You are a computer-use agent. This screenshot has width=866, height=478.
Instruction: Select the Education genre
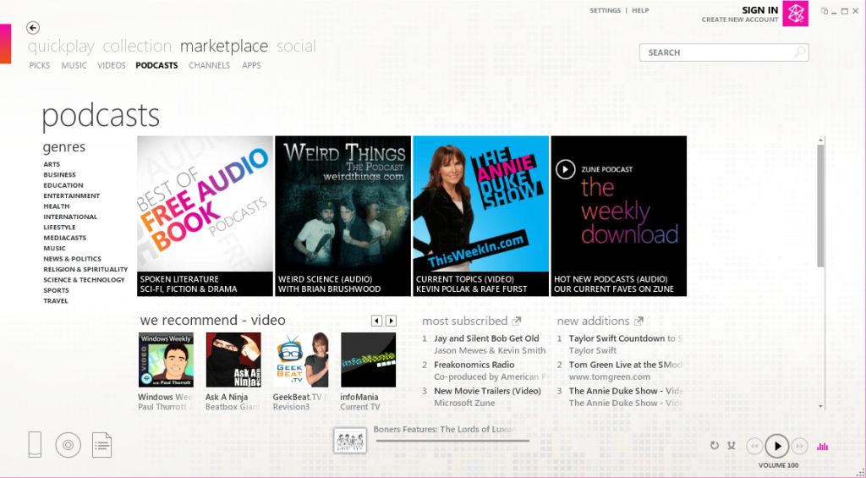(x=63, y=185)
